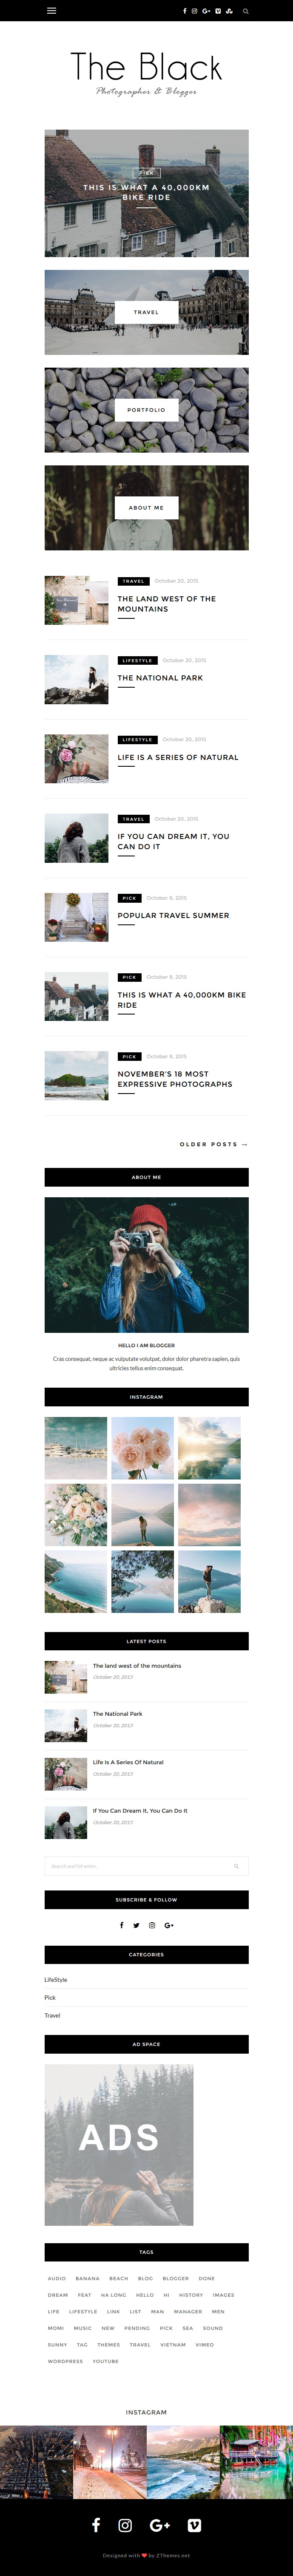Go to Older Posts
The image size is (293, 2576).
pyautogui.click(x=213, y=1144)
